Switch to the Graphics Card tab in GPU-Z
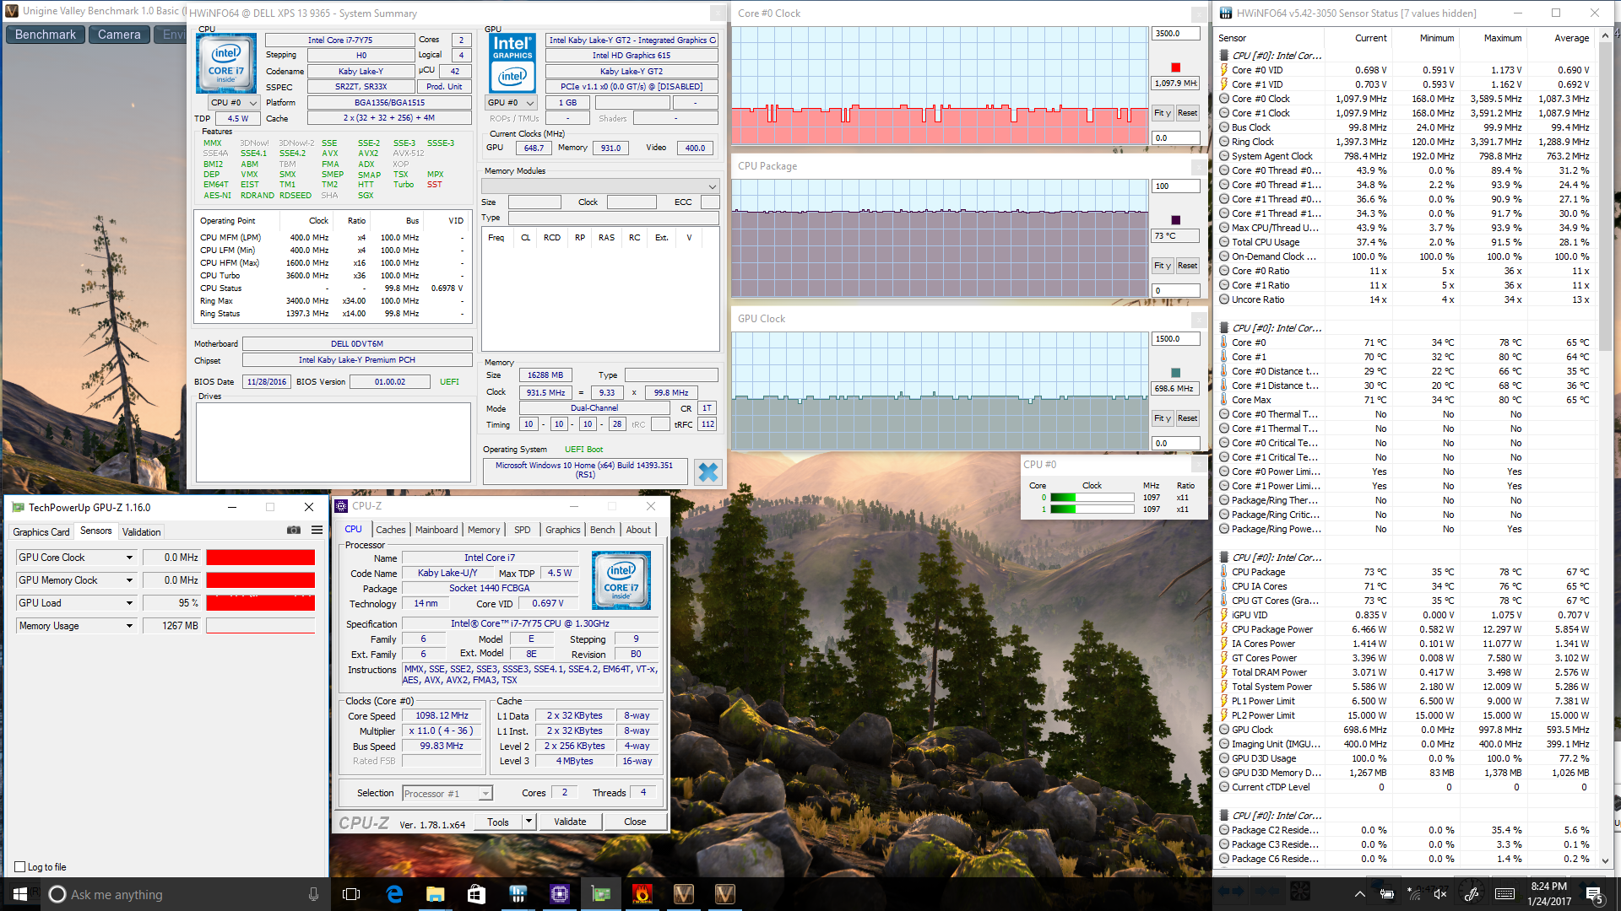 [41, 531]
